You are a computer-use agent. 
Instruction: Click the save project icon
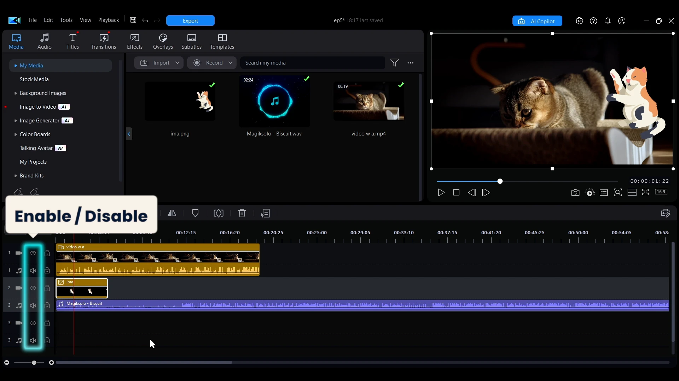coord(133,20)
